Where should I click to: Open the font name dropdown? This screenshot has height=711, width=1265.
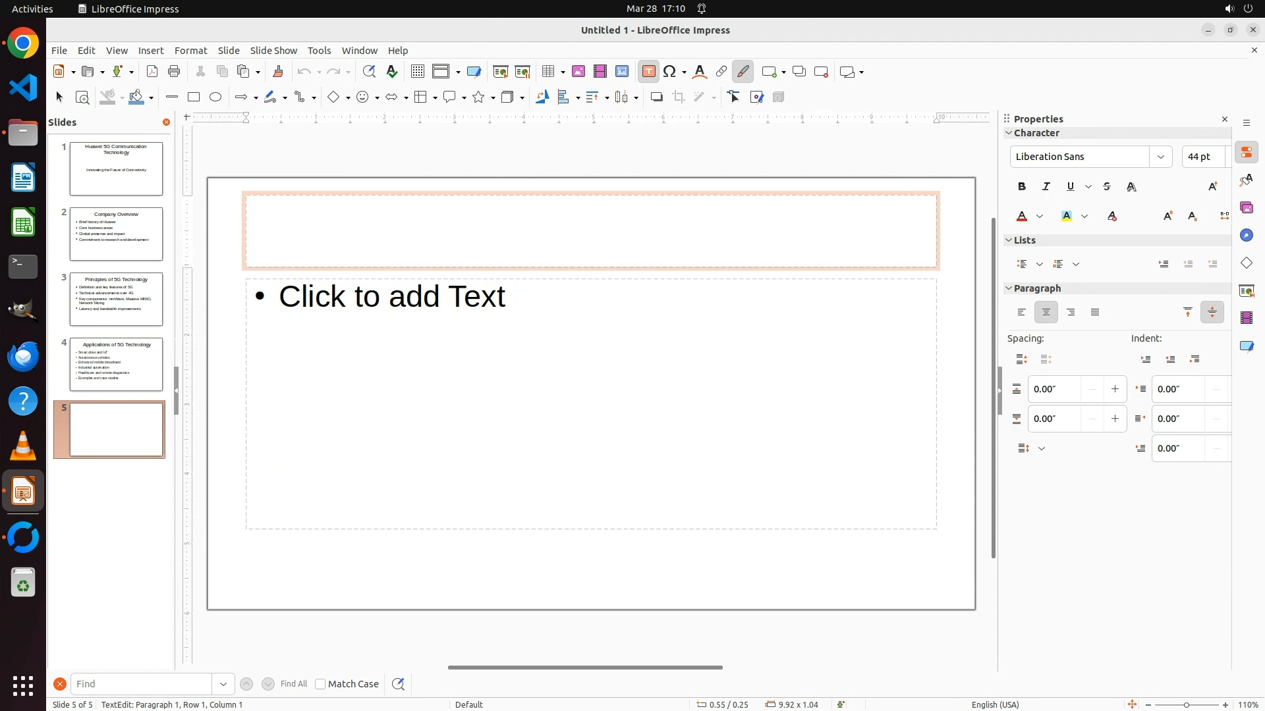(x=1161, y=157)
